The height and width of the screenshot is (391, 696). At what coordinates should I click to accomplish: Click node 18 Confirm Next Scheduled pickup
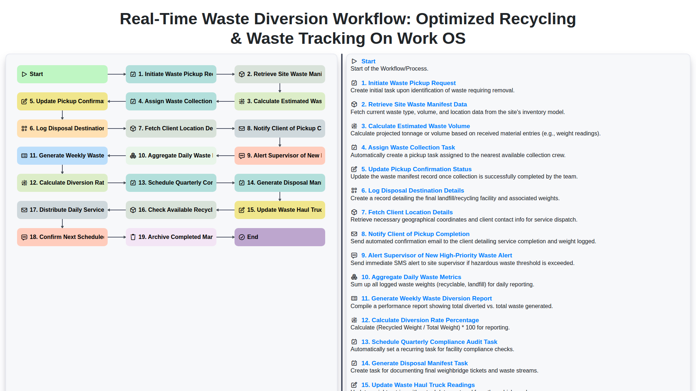[x=62, y=237]
